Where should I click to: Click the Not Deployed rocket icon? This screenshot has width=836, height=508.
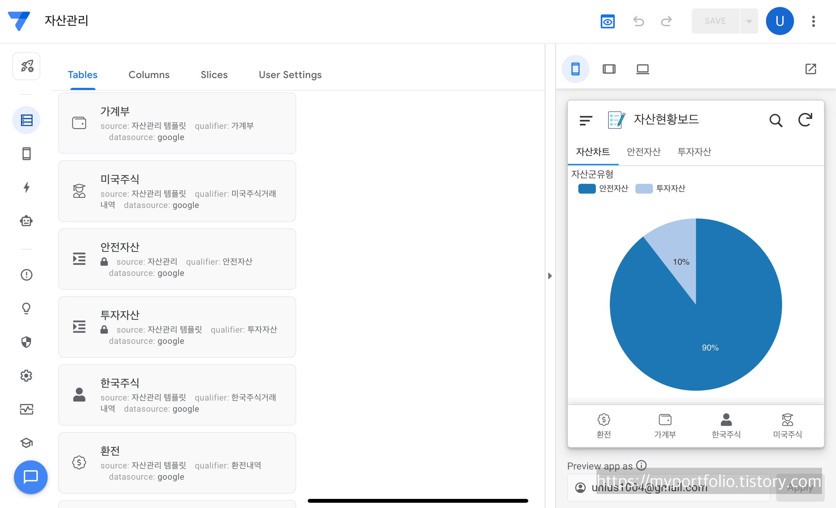(27, 66)
